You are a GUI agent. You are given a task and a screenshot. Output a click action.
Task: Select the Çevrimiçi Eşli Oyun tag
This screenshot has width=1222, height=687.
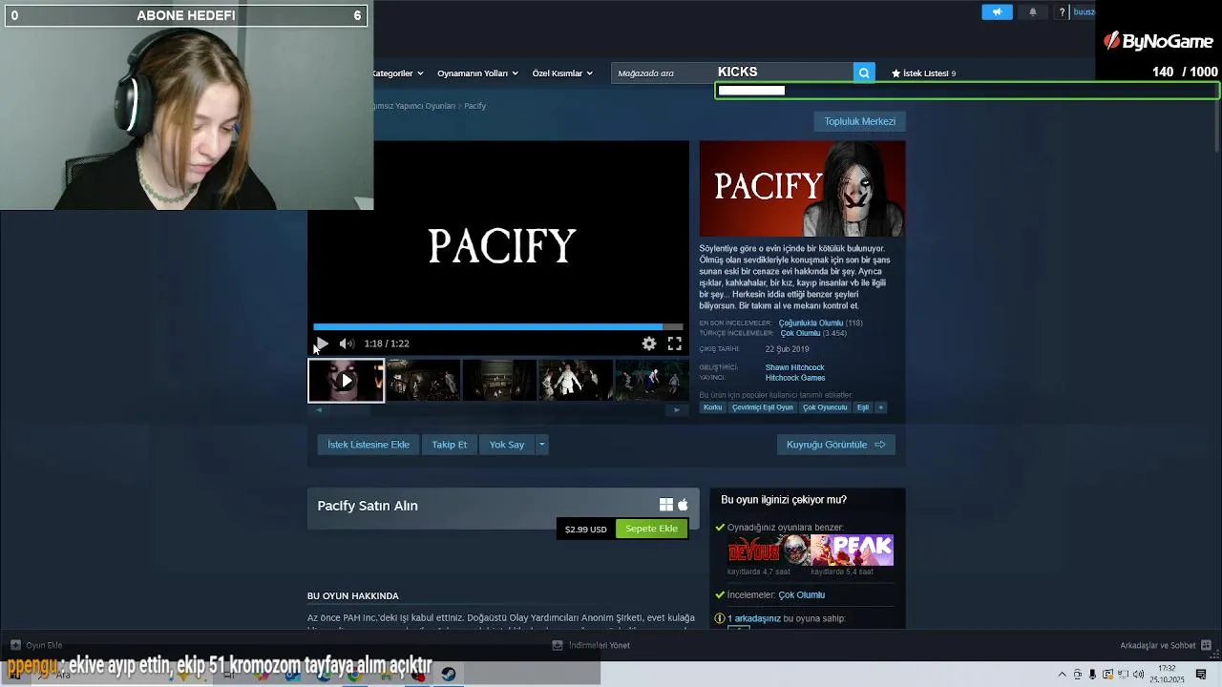click(x=763, y=407)
